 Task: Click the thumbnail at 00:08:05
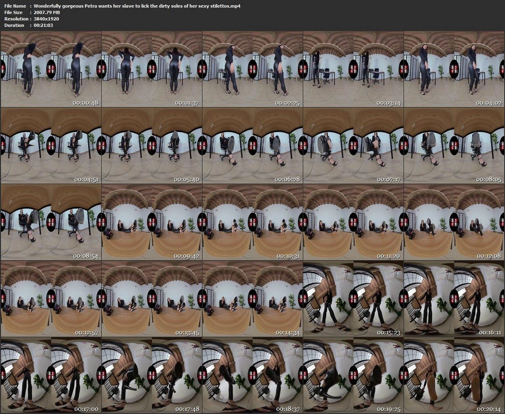tap(454, 146)
